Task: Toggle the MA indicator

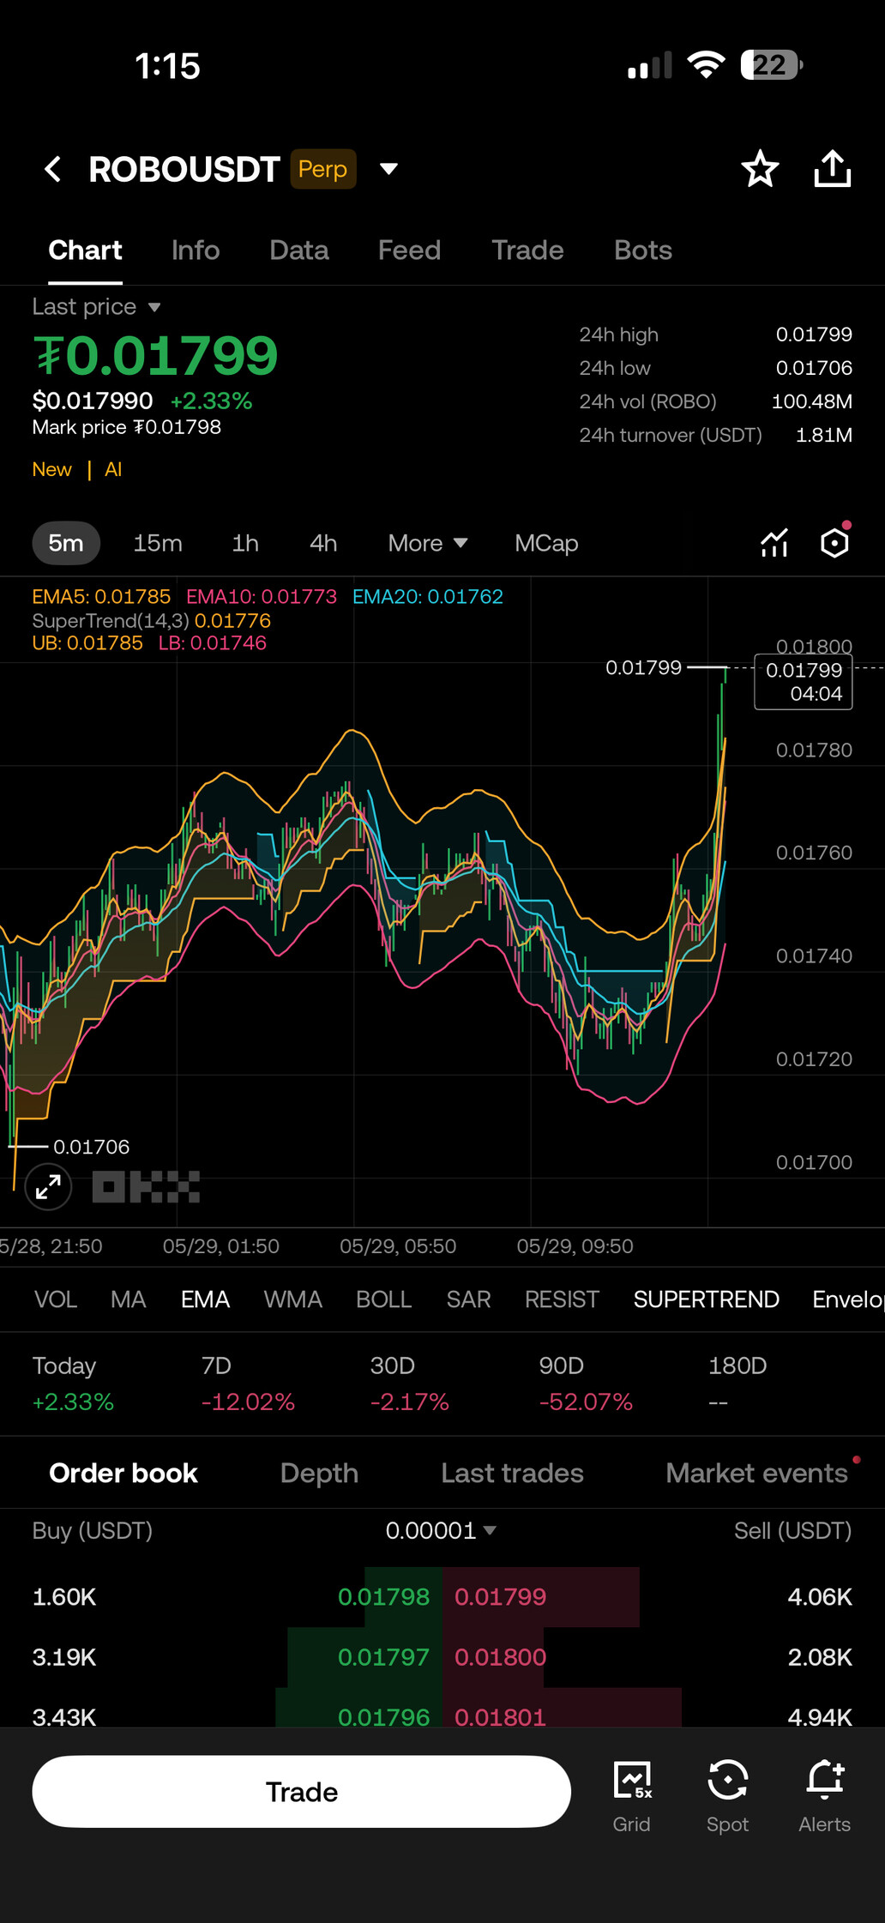Action: click(x=129, y=1299)
